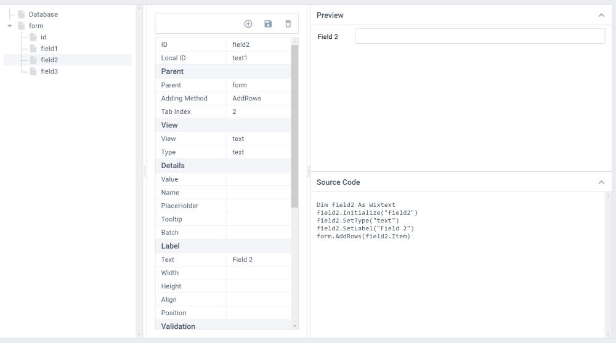The height and width of the screenshot is (343, 616).
Task: Click the file icon beside id node
Action: pos(34,38)
